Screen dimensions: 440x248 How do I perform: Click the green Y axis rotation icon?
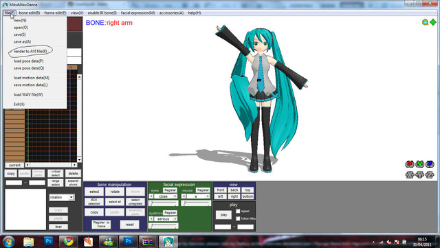pos(420,164)
